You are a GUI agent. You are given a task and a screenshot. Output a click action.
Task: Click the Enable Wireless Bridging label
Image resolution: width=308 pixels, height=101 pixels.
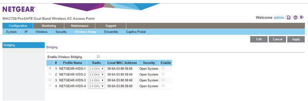65,57
